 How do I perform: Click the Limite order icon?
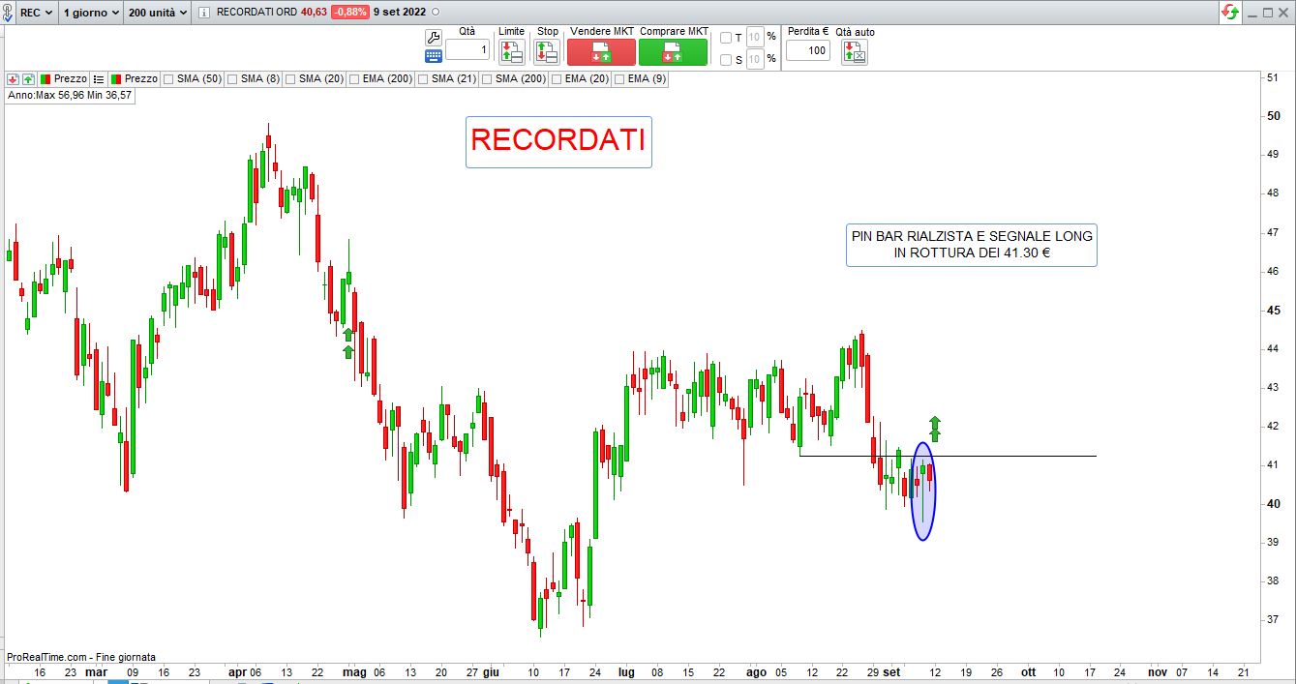(x=511, y=52)
